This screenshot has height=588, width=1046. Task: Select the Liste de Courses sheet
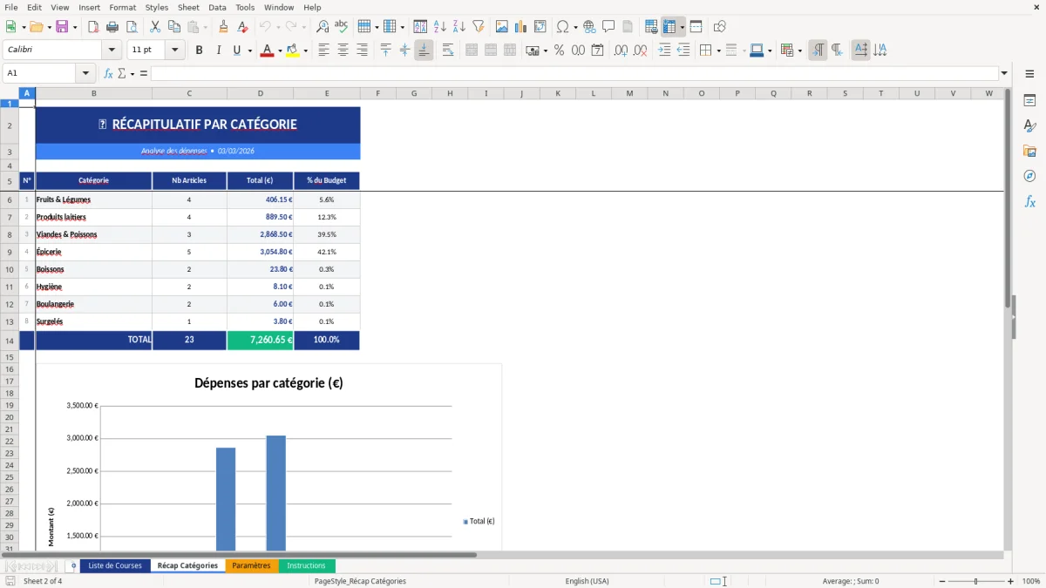pos(114,565)
